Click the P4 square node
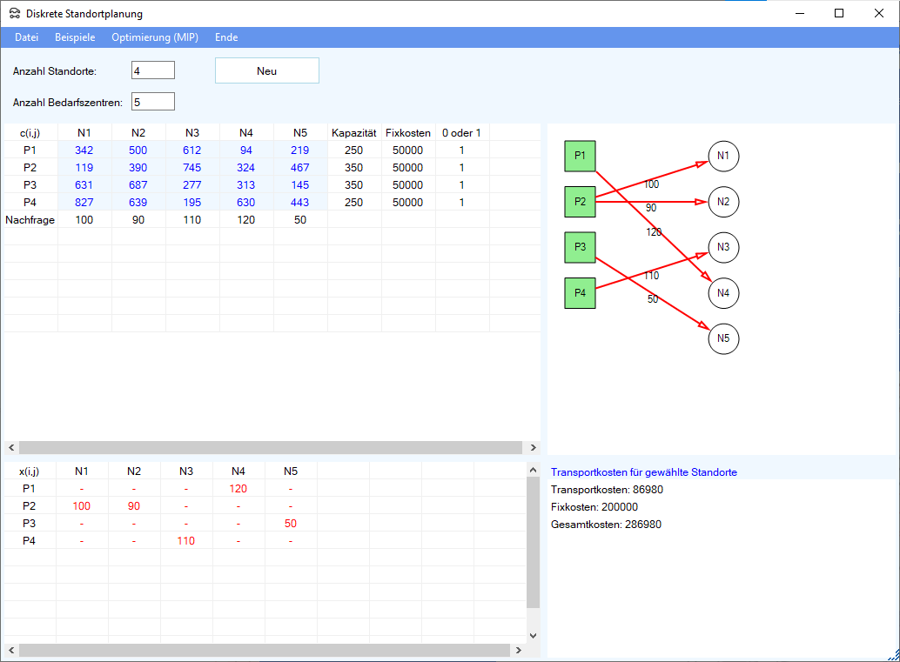Screen dimensions: 900x662 click(x=580, y=293)
